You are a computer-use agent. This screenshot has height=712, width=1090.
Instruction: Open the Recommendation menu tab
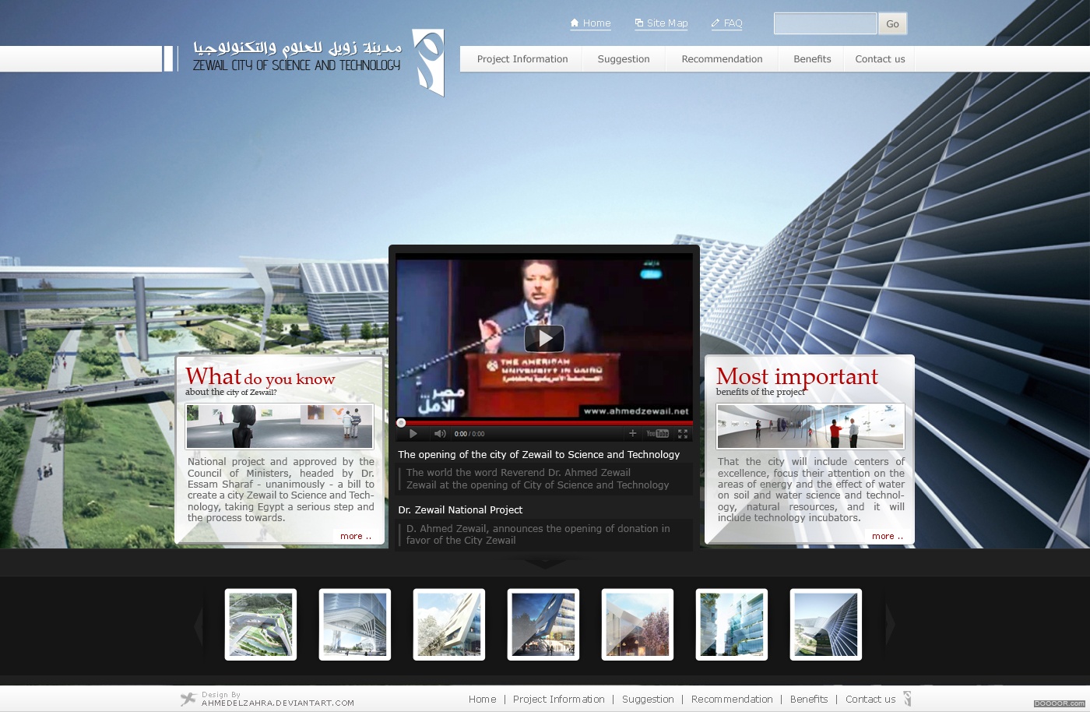722,59
